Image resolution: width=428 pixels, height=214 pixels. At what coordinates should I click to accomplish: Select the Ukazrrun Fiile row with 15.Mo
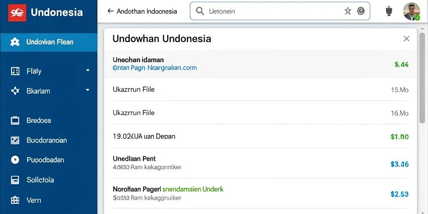260,89
